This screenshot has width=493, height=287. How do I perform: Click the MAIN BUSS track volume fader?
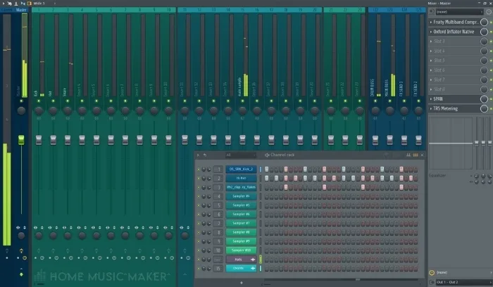coord(390,140)
